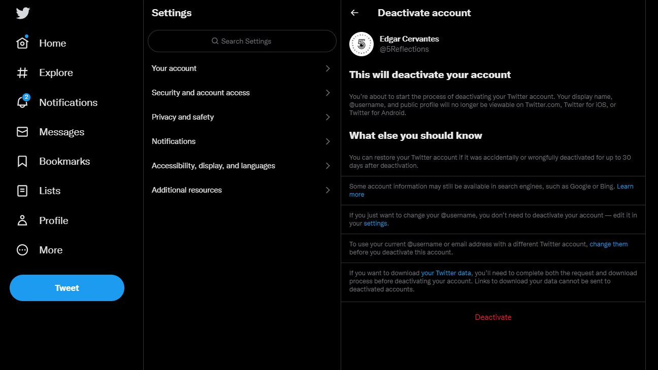Click the Search Settings input field
Screen dimensions: 658x370
click(x=242, y=41)
